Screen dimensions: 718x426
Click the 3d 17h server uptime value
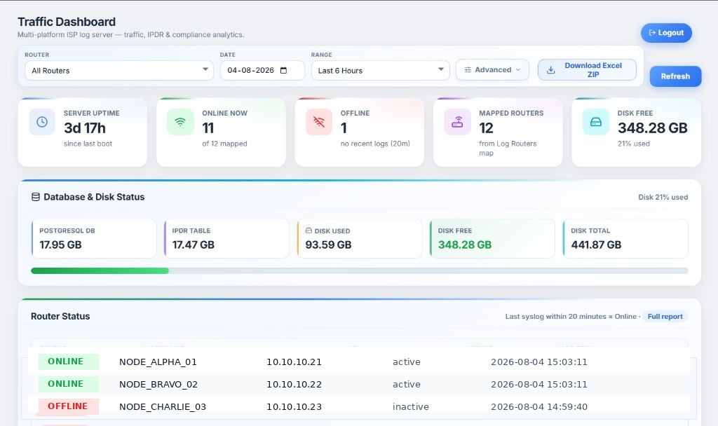[85, 128]
